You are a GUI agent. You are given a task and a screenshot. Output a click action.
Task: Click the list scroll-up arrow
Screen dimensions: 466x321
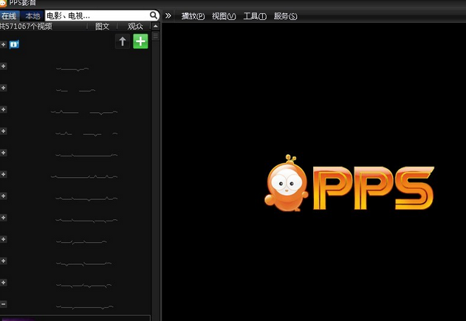pos(155,26)
